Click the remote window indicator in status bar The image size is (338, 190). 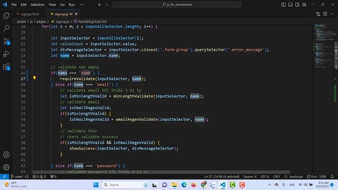click(x=4, y=176)
